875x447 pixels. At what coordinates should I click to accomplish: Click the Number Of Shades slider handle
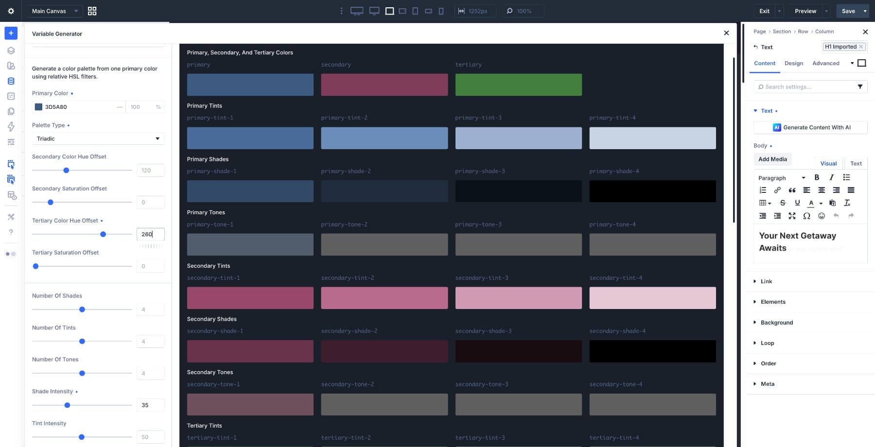point(82,309)
